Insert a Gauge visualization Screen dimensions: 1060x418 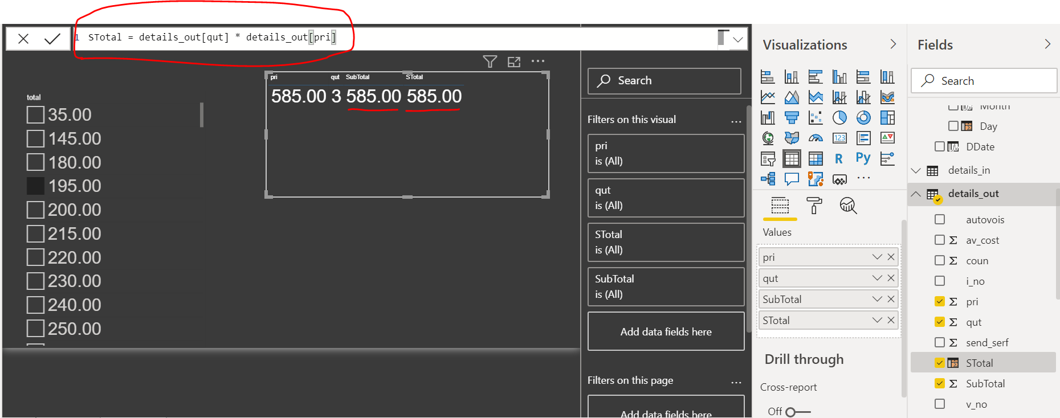click(x=816, y=138)
